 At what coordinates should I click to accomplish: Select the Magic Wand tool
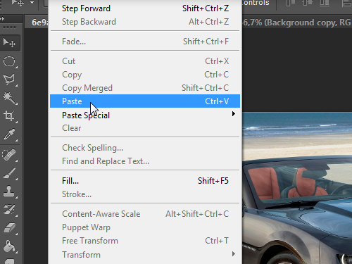(9, 98)
